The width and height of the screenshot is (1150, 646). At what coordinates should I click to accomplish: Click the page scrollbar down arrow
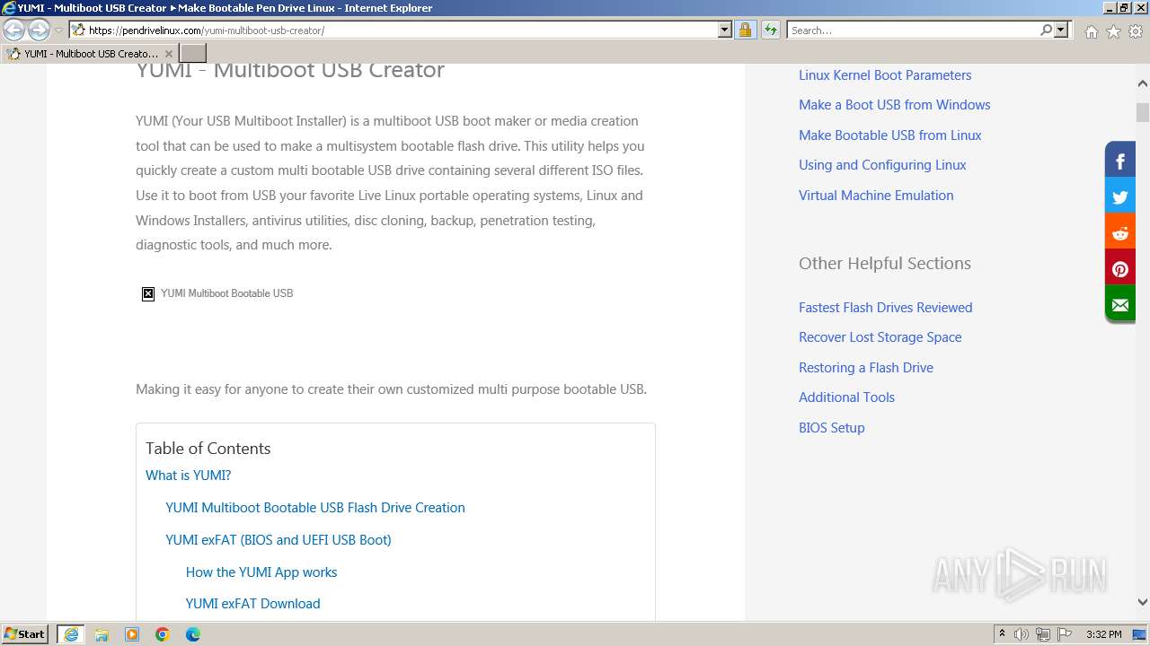pyautogui.click(x=1142, y=602)
